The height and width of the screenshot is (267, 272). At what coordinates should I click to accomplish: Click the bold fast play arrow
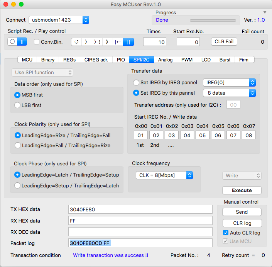tap(107, 42)
